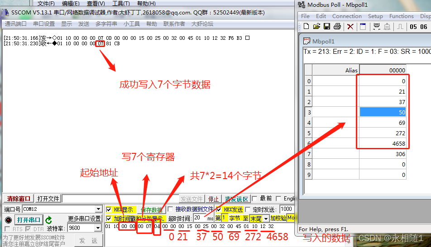
Task: Toggle English checkbox
Action: pos(278,199)
